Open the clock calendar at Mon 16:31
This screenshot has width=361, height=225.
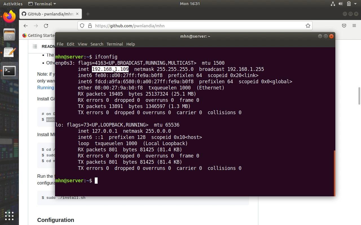[190, 4]
